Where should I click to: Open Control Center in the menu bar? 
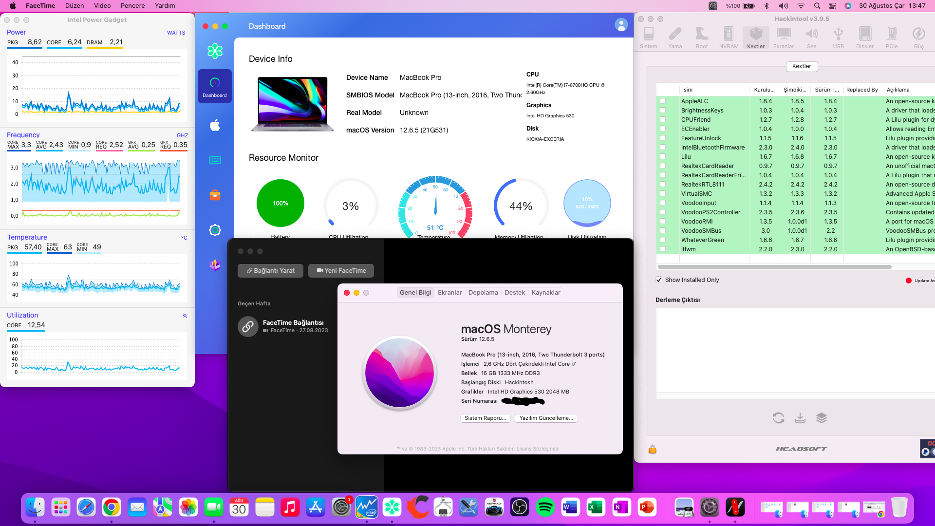click(833, 6)
